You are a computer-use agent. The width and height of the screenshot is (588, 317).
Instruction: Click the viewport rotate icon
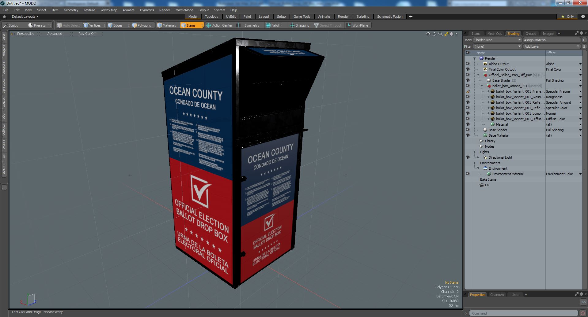[434, 34]
